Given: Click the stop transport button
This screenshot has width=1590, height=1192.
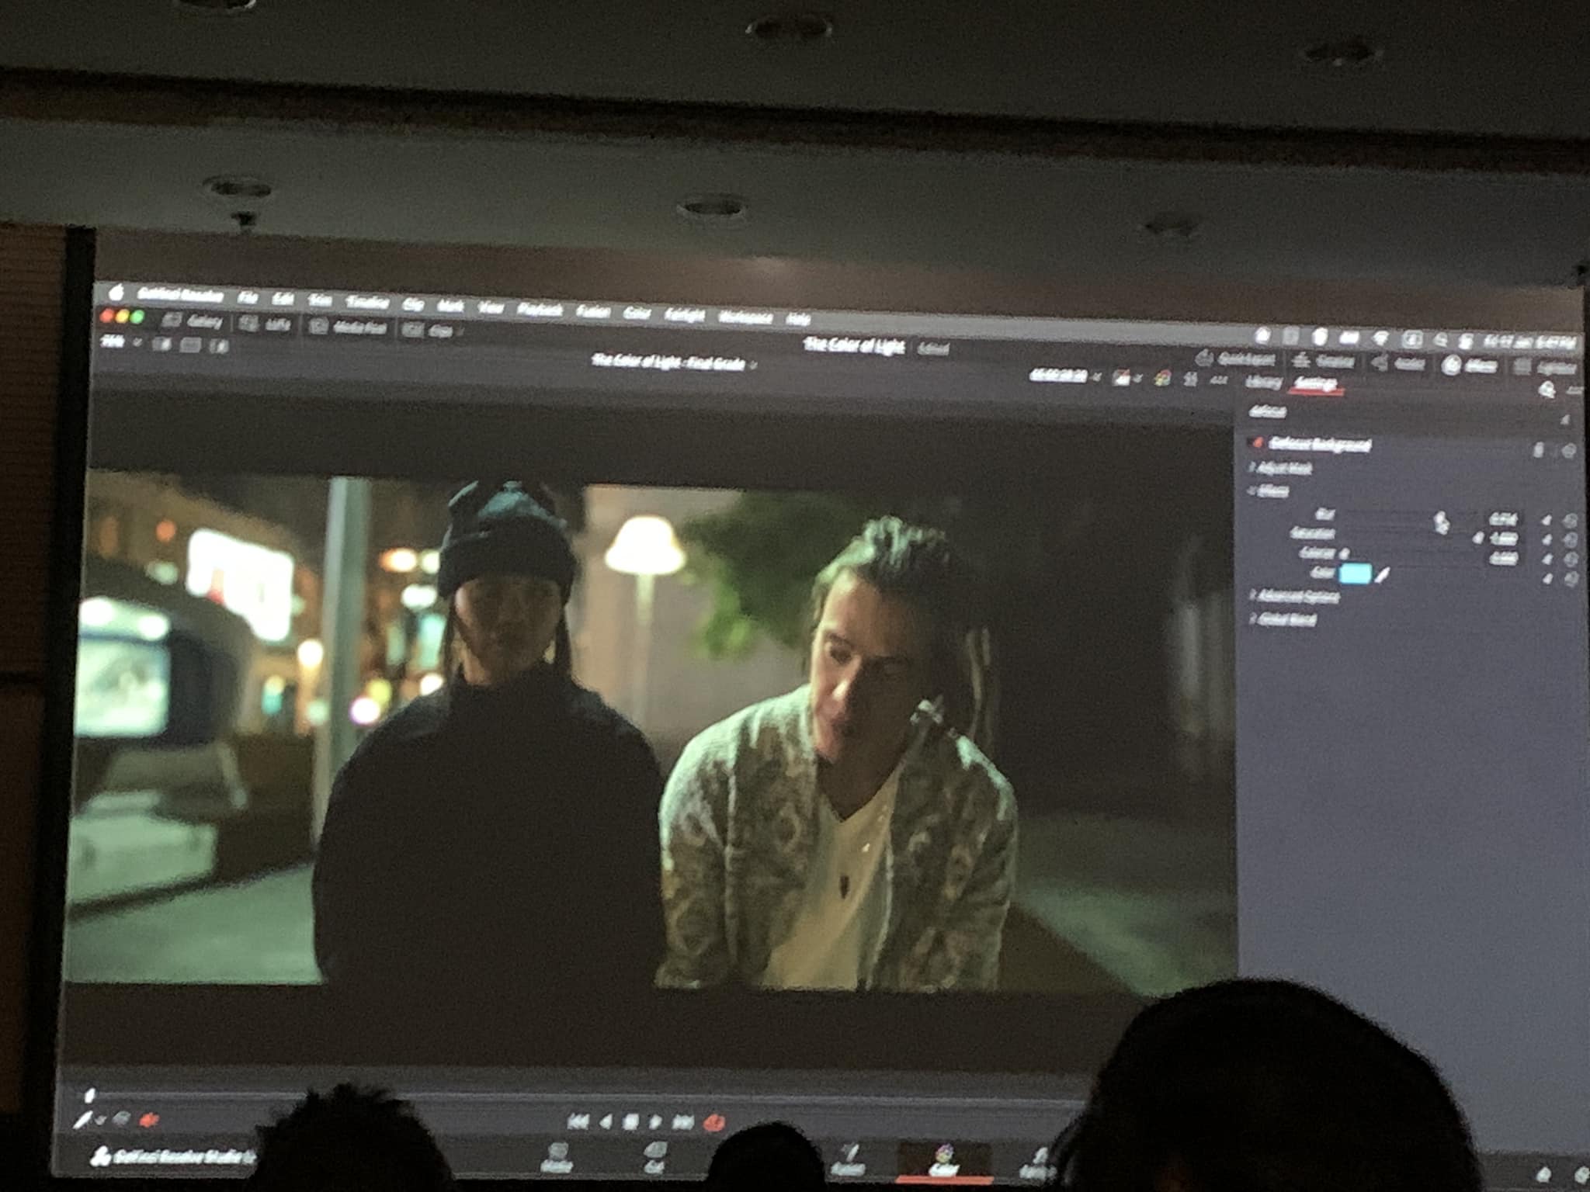Looking at the screenshot, I should (x=631, y=1121).
